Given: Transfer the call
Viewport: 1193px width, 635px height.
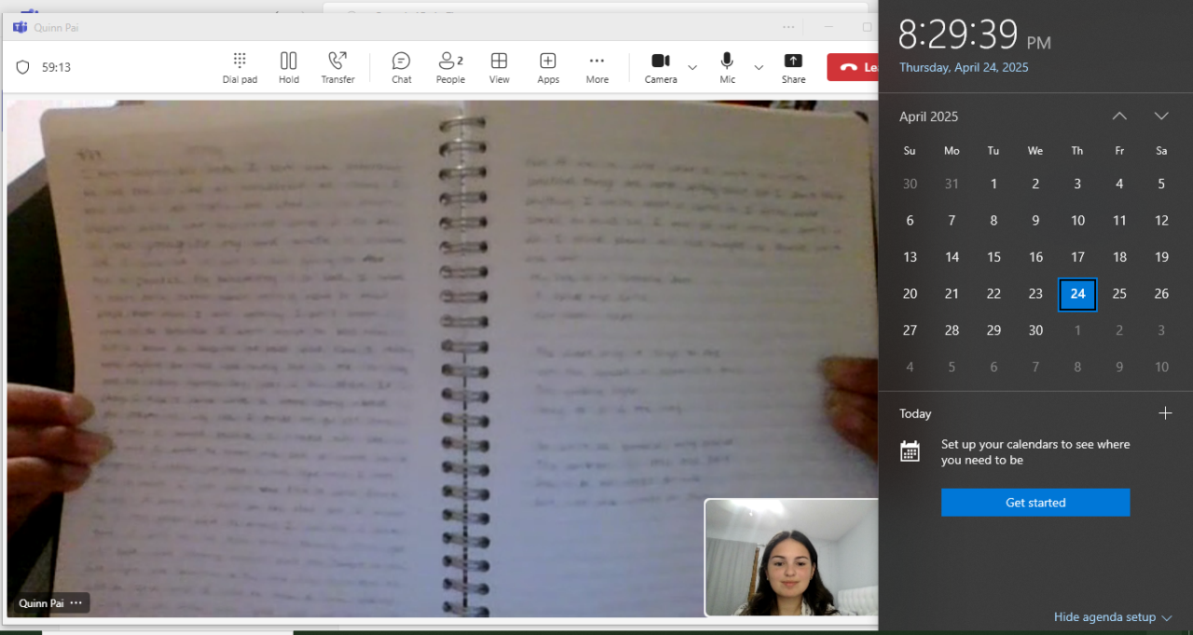Looking at the screenshot, I should (x=337, y=67).
